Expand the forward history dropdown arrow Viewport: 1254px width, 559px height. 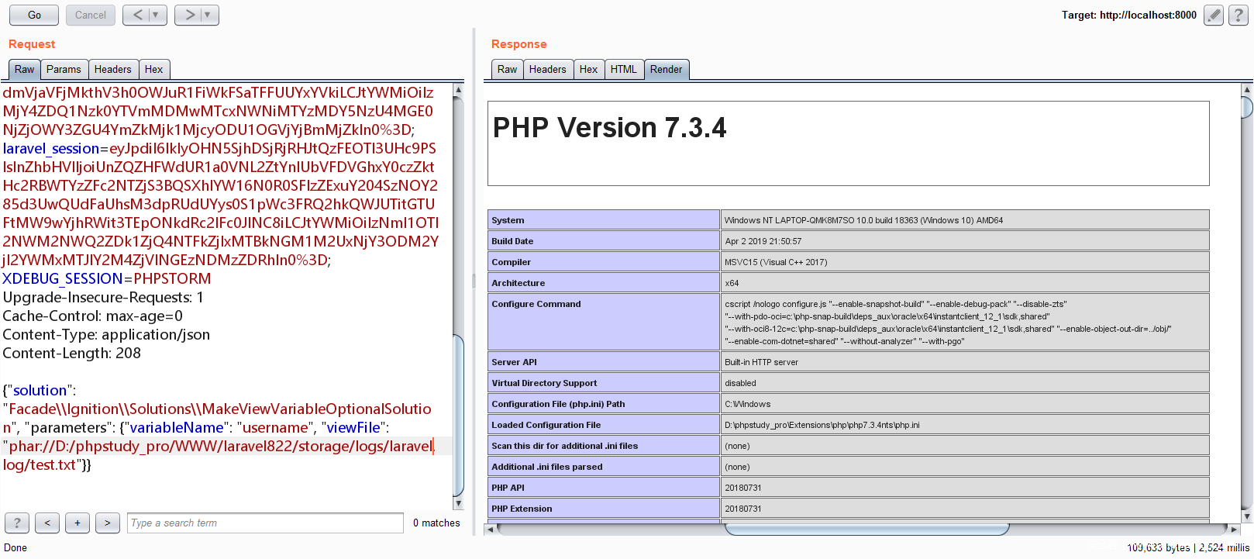pos(208,15)
